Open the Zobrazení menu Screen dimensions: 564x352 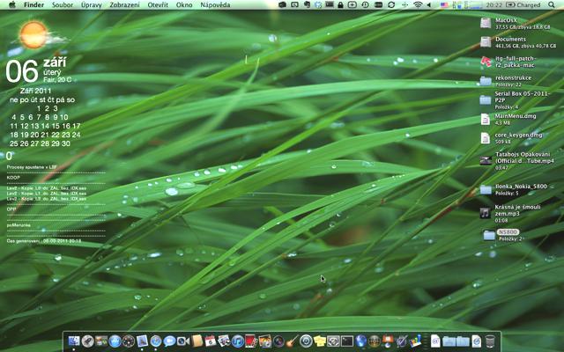pyautogui.click(x=124, y=4)
